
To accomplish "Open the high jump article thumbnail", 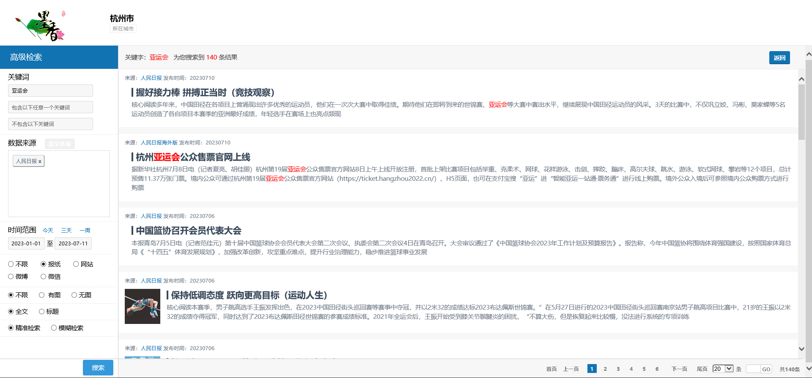I will click(x=143, y=306).
